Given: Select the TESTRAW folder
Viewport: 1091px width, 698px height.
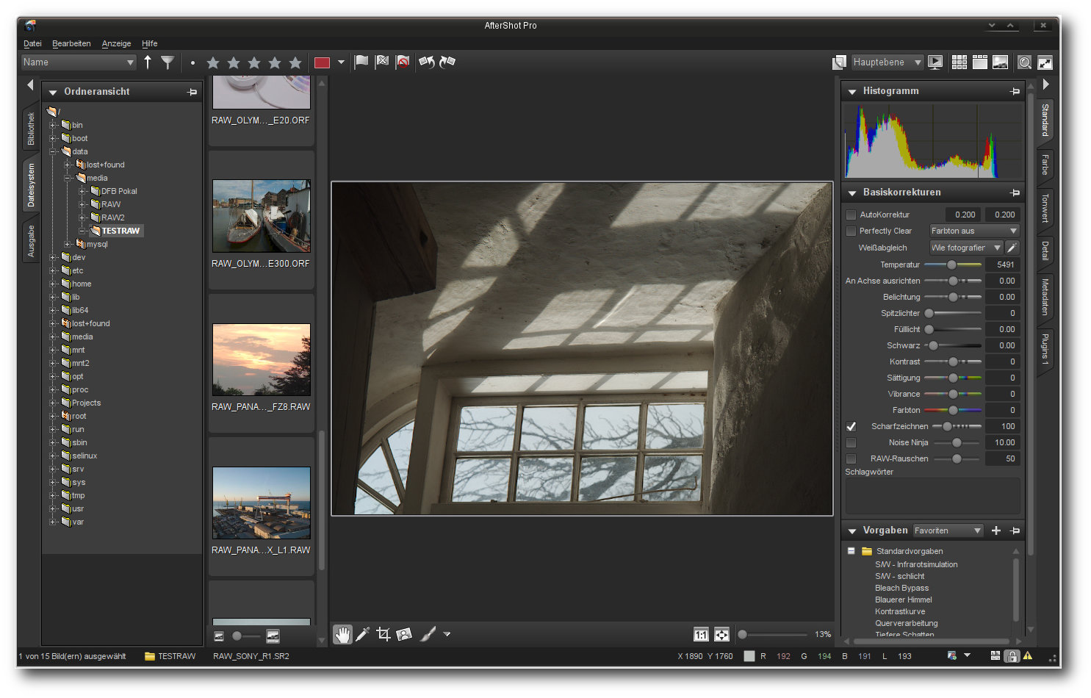Looking at the screenshot, I should [120, 231].
